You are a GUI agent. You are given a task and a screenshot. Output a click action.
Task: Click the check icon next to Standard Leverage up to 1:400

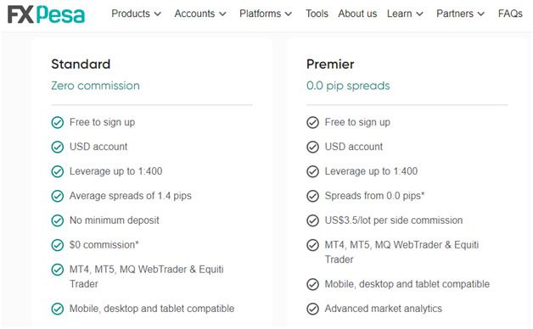[58, 171]
